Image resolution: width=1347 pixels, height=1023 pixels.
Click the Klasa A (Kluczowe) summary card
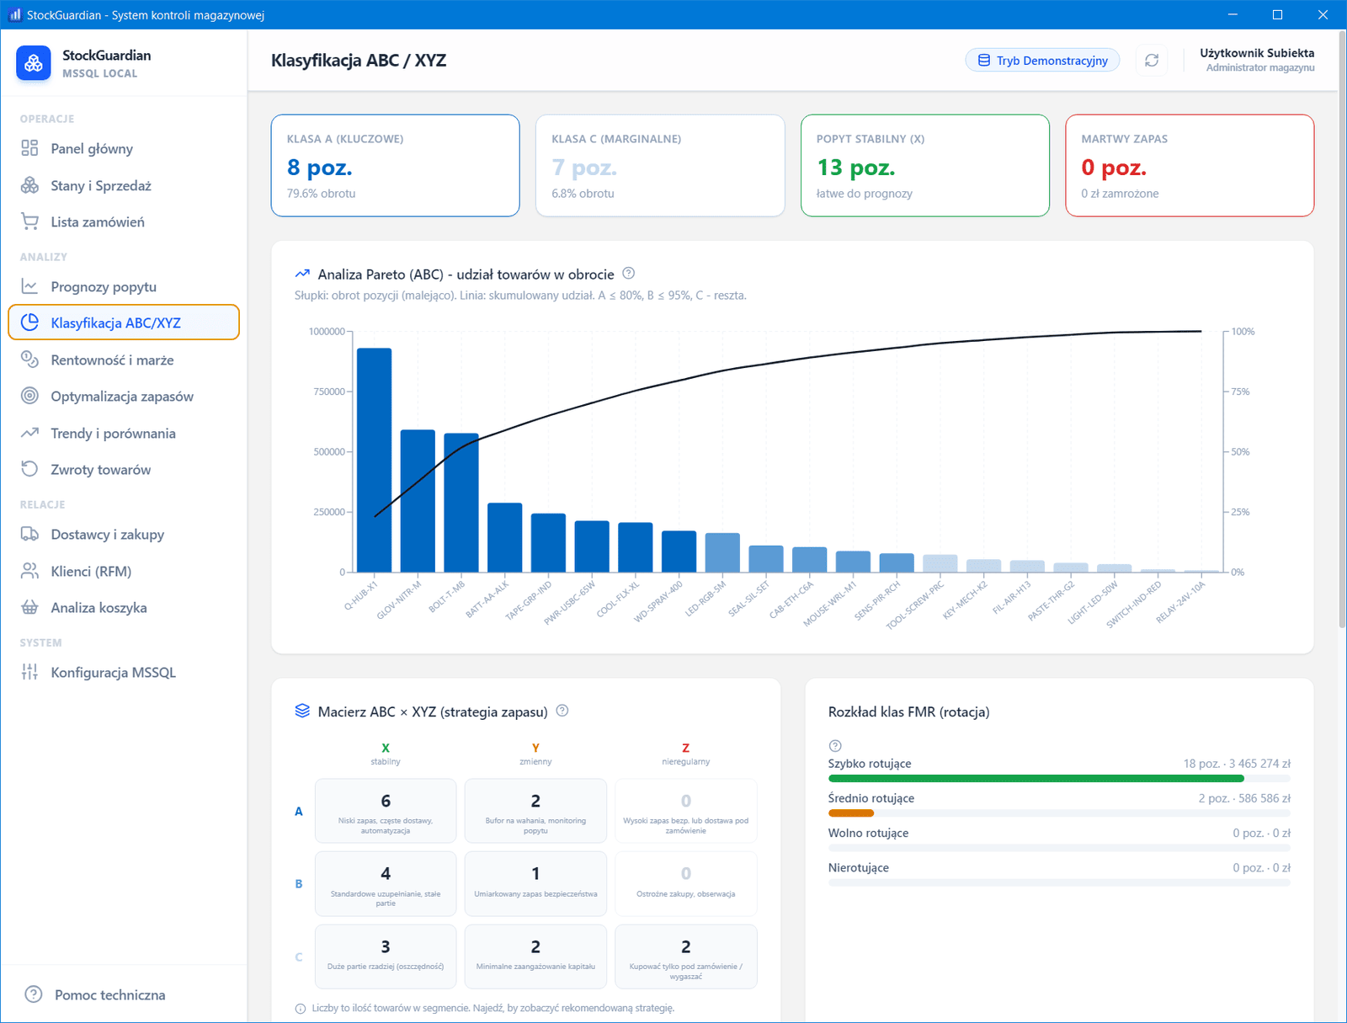point(396,166)
